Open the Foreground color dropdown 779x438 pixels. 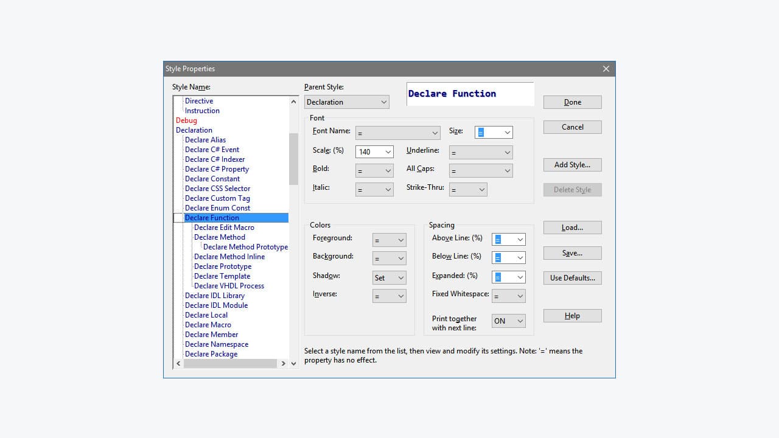389,239
